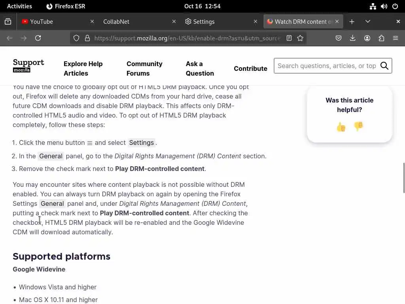405x304 pixels.
Task: Click the search magnifier icon
Action: click(x=384, y=66)
